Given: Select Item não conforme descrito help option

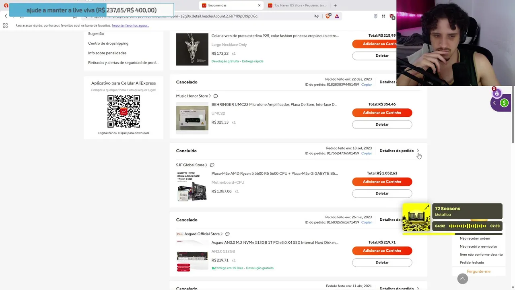Looking at the screenshot, I should coord(481,255).
